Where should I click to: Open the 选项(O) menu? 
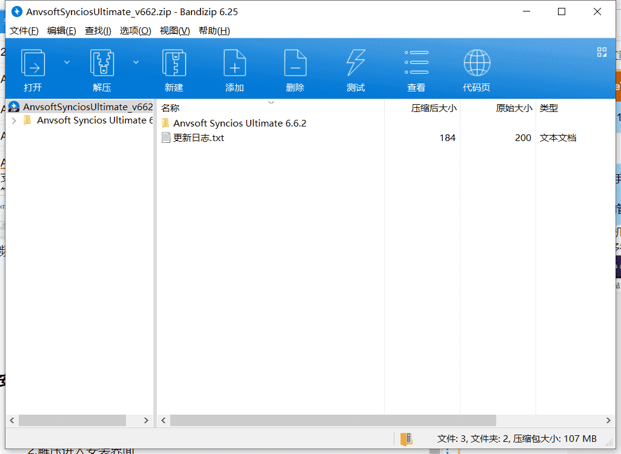pyautogui.click(x=136, y=31)
